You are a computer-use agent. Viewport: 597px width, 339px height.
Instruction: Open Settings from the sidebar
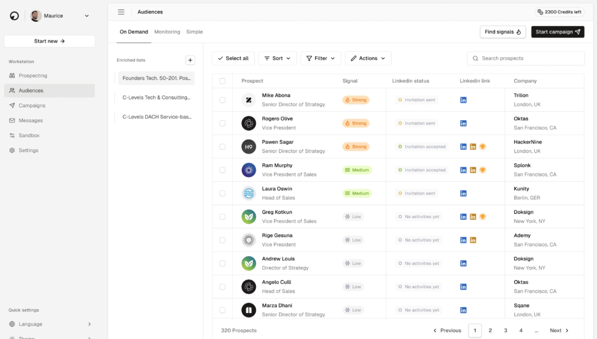(x=31, y=150)
